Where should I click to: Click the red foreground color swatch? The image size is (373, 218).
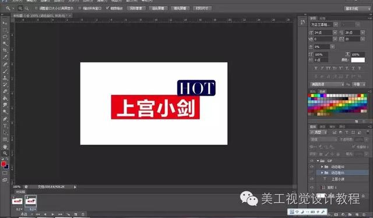click(x=3, y=164)
